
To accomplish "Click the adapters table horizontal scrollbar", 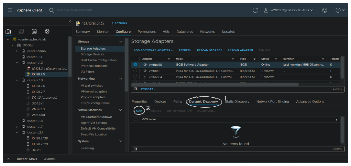I will point(215,84).
